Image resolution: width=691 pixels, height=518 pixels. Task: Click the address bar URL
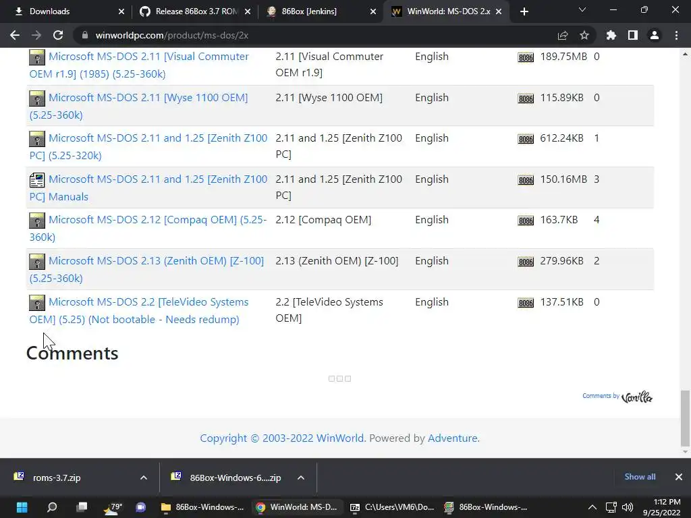pyautogui.click(x=172, y=35)
